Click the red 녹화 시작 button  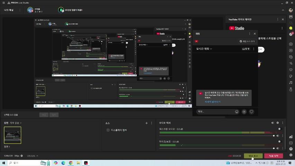(x=274, y=156)
